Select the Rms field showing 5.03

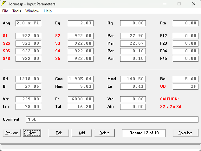coord(81,86)
